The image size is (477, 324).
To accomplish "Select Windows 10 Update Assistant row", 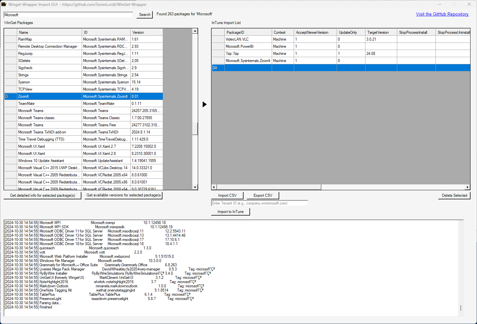I will [83, 161].
